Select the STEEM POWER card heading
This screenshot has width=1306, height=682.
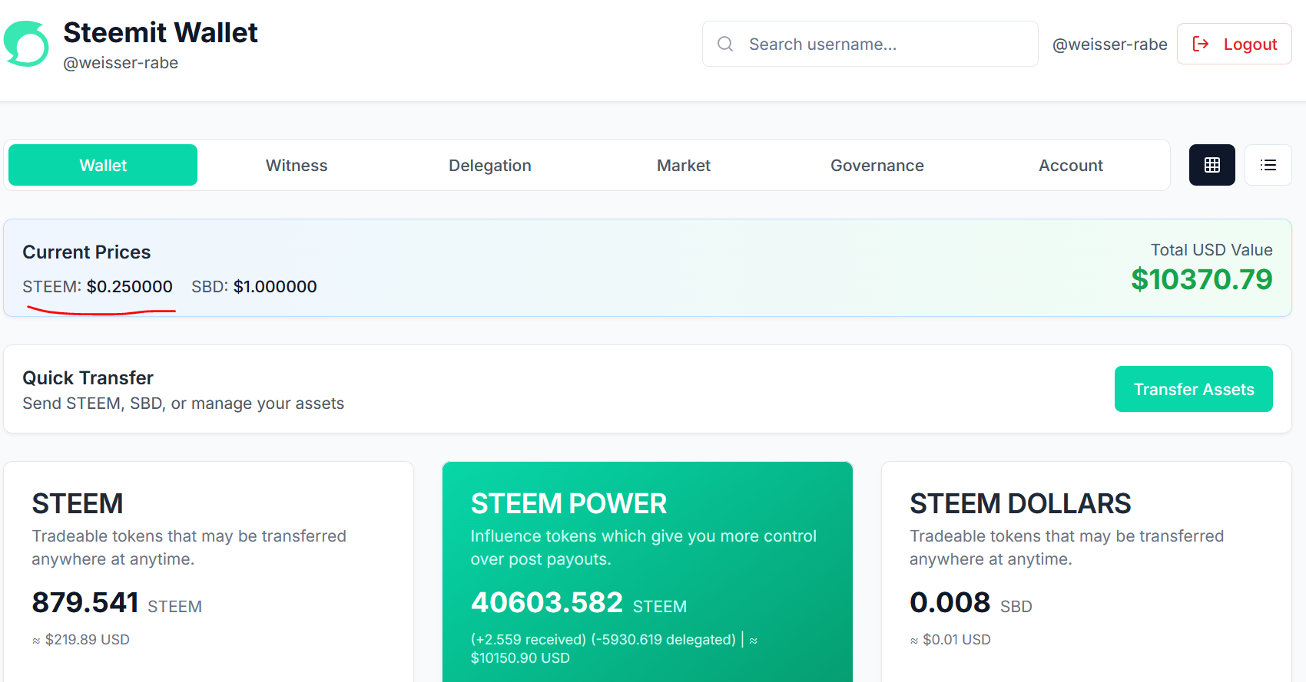(x=568, y=503)
